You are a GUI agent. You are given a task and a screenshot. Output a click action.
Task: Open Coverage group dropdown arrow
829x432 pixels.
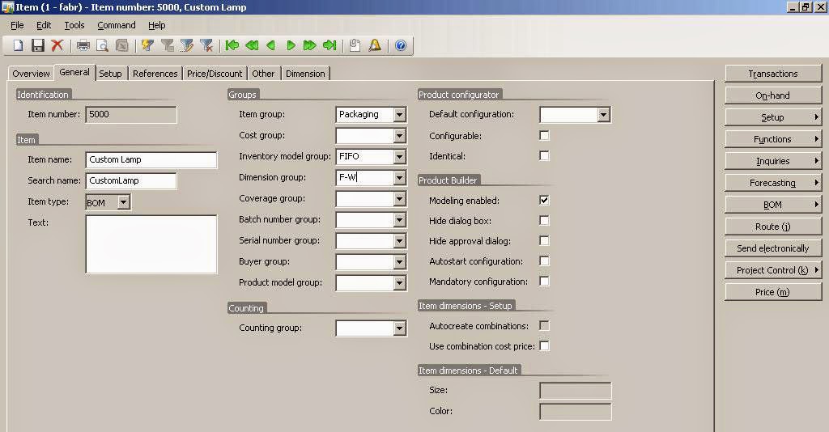[x=400, y=199]
